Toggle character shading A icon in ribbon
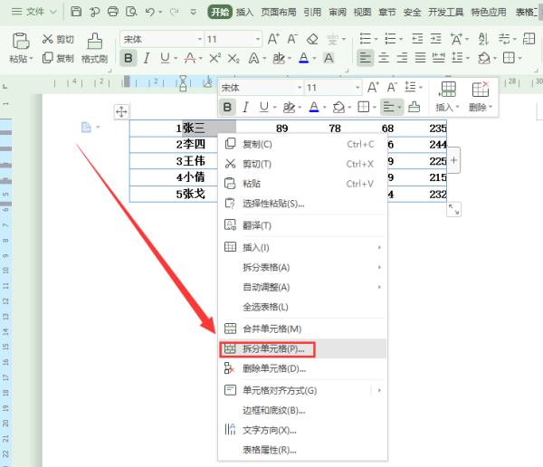The height and width of the screenshot is (467, 543). pos(329,58)
